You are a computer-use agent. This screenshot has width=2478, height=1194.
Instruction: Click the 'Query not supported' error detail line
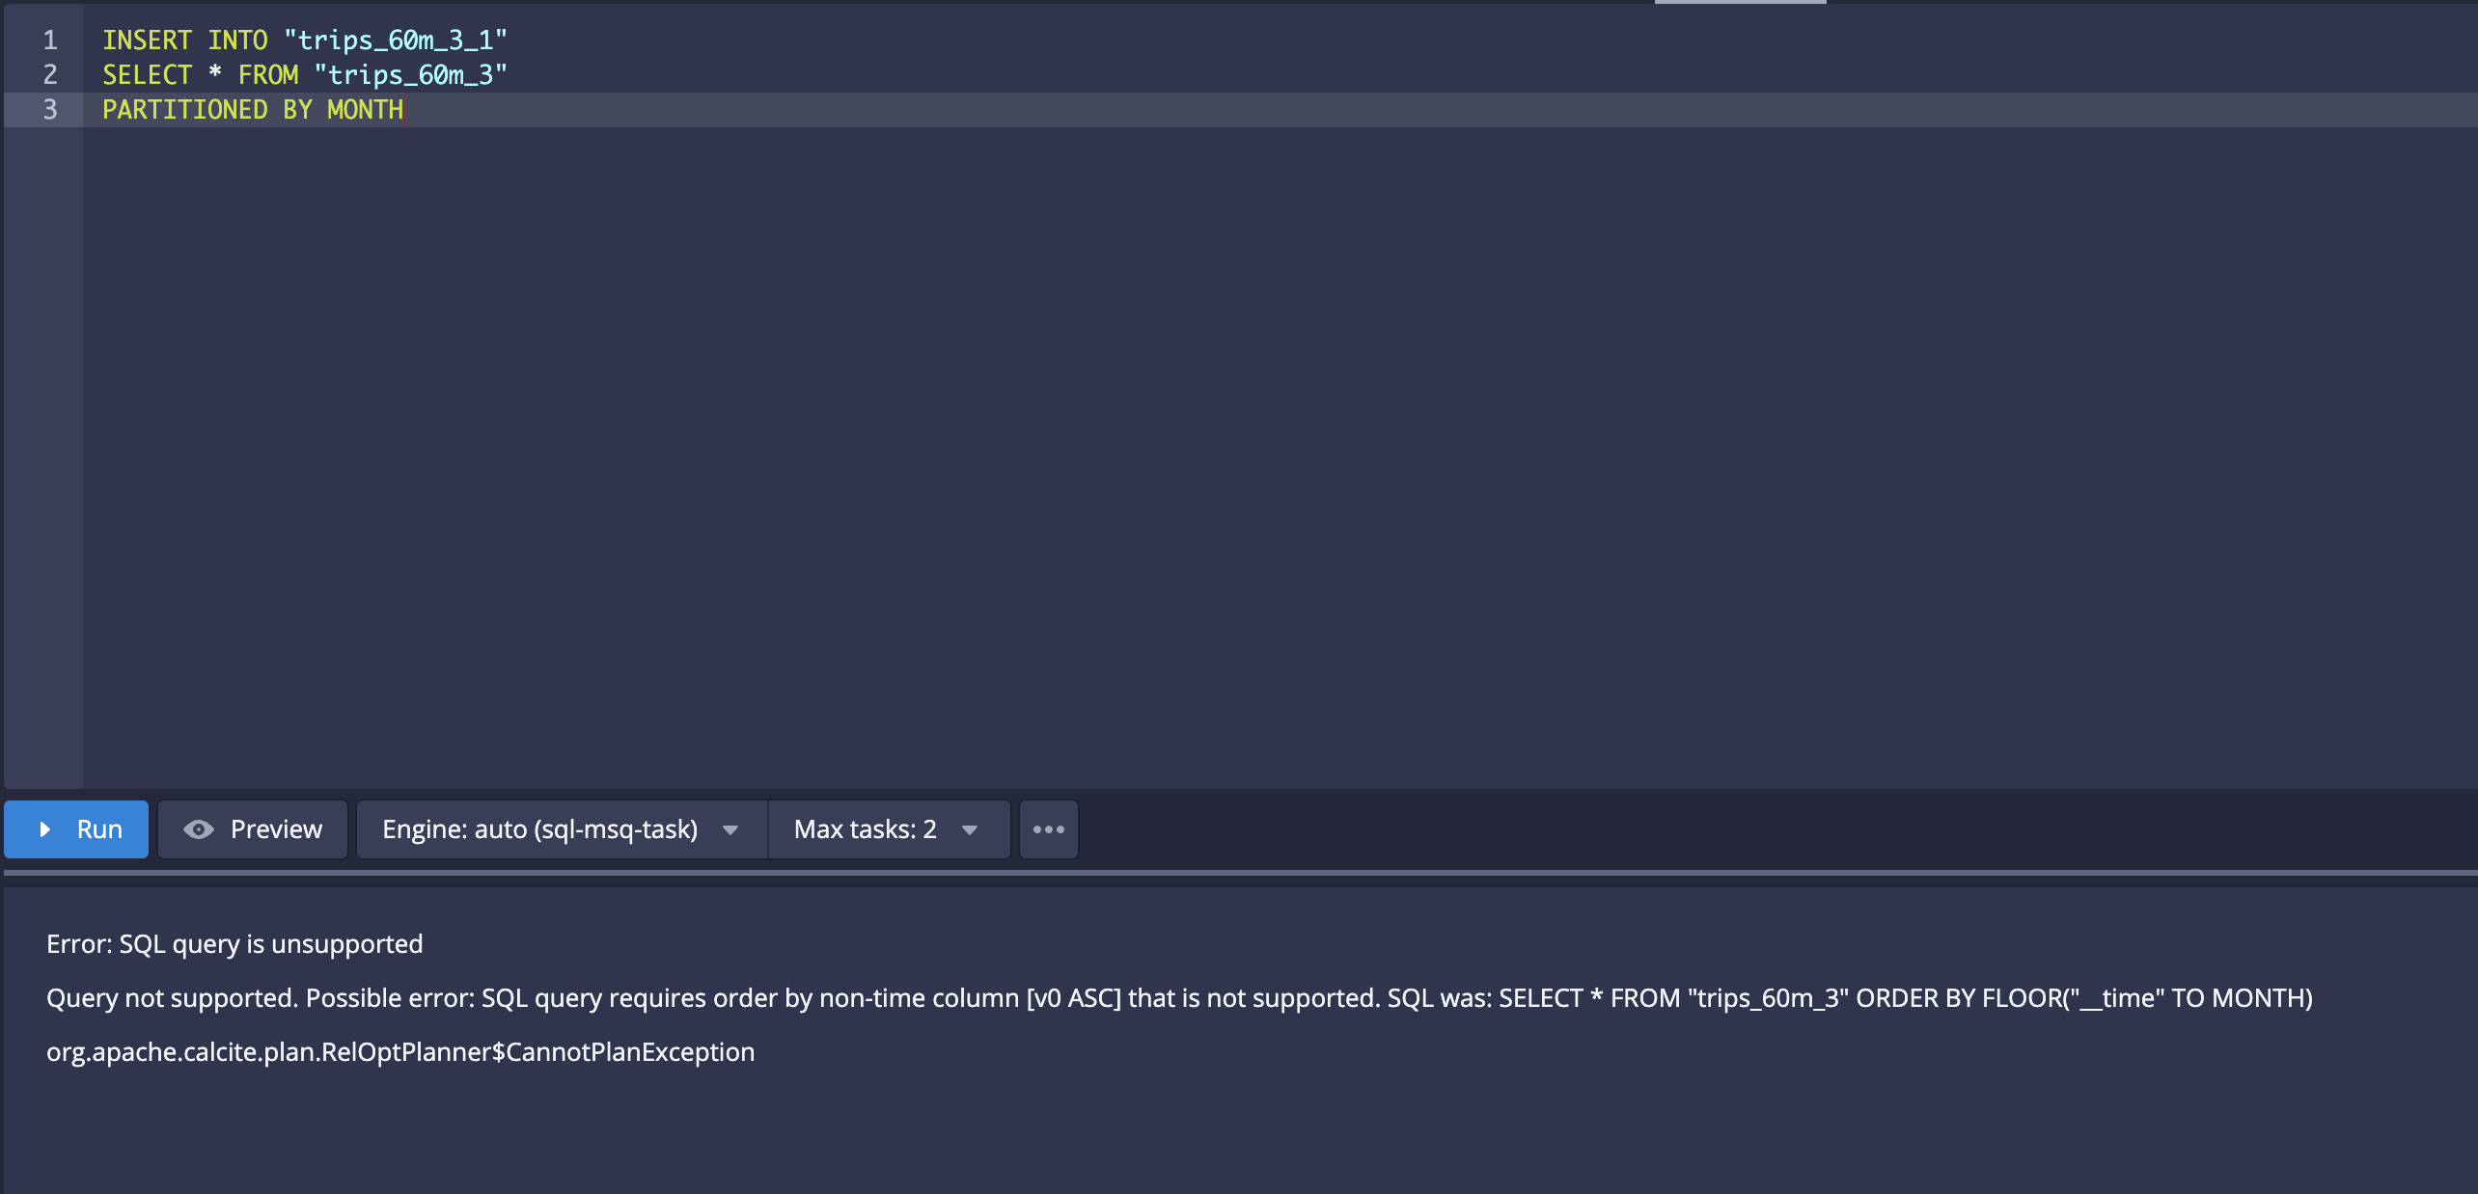(x=1179, y=998)
